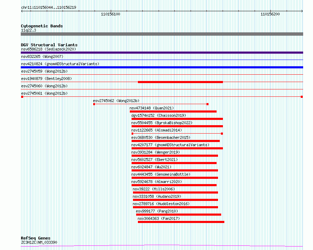Click dgv1574n152 (Chaisson2019) label
Viewport: 313px width, 250px height.
pyautogui.click(x=159, y=115)
